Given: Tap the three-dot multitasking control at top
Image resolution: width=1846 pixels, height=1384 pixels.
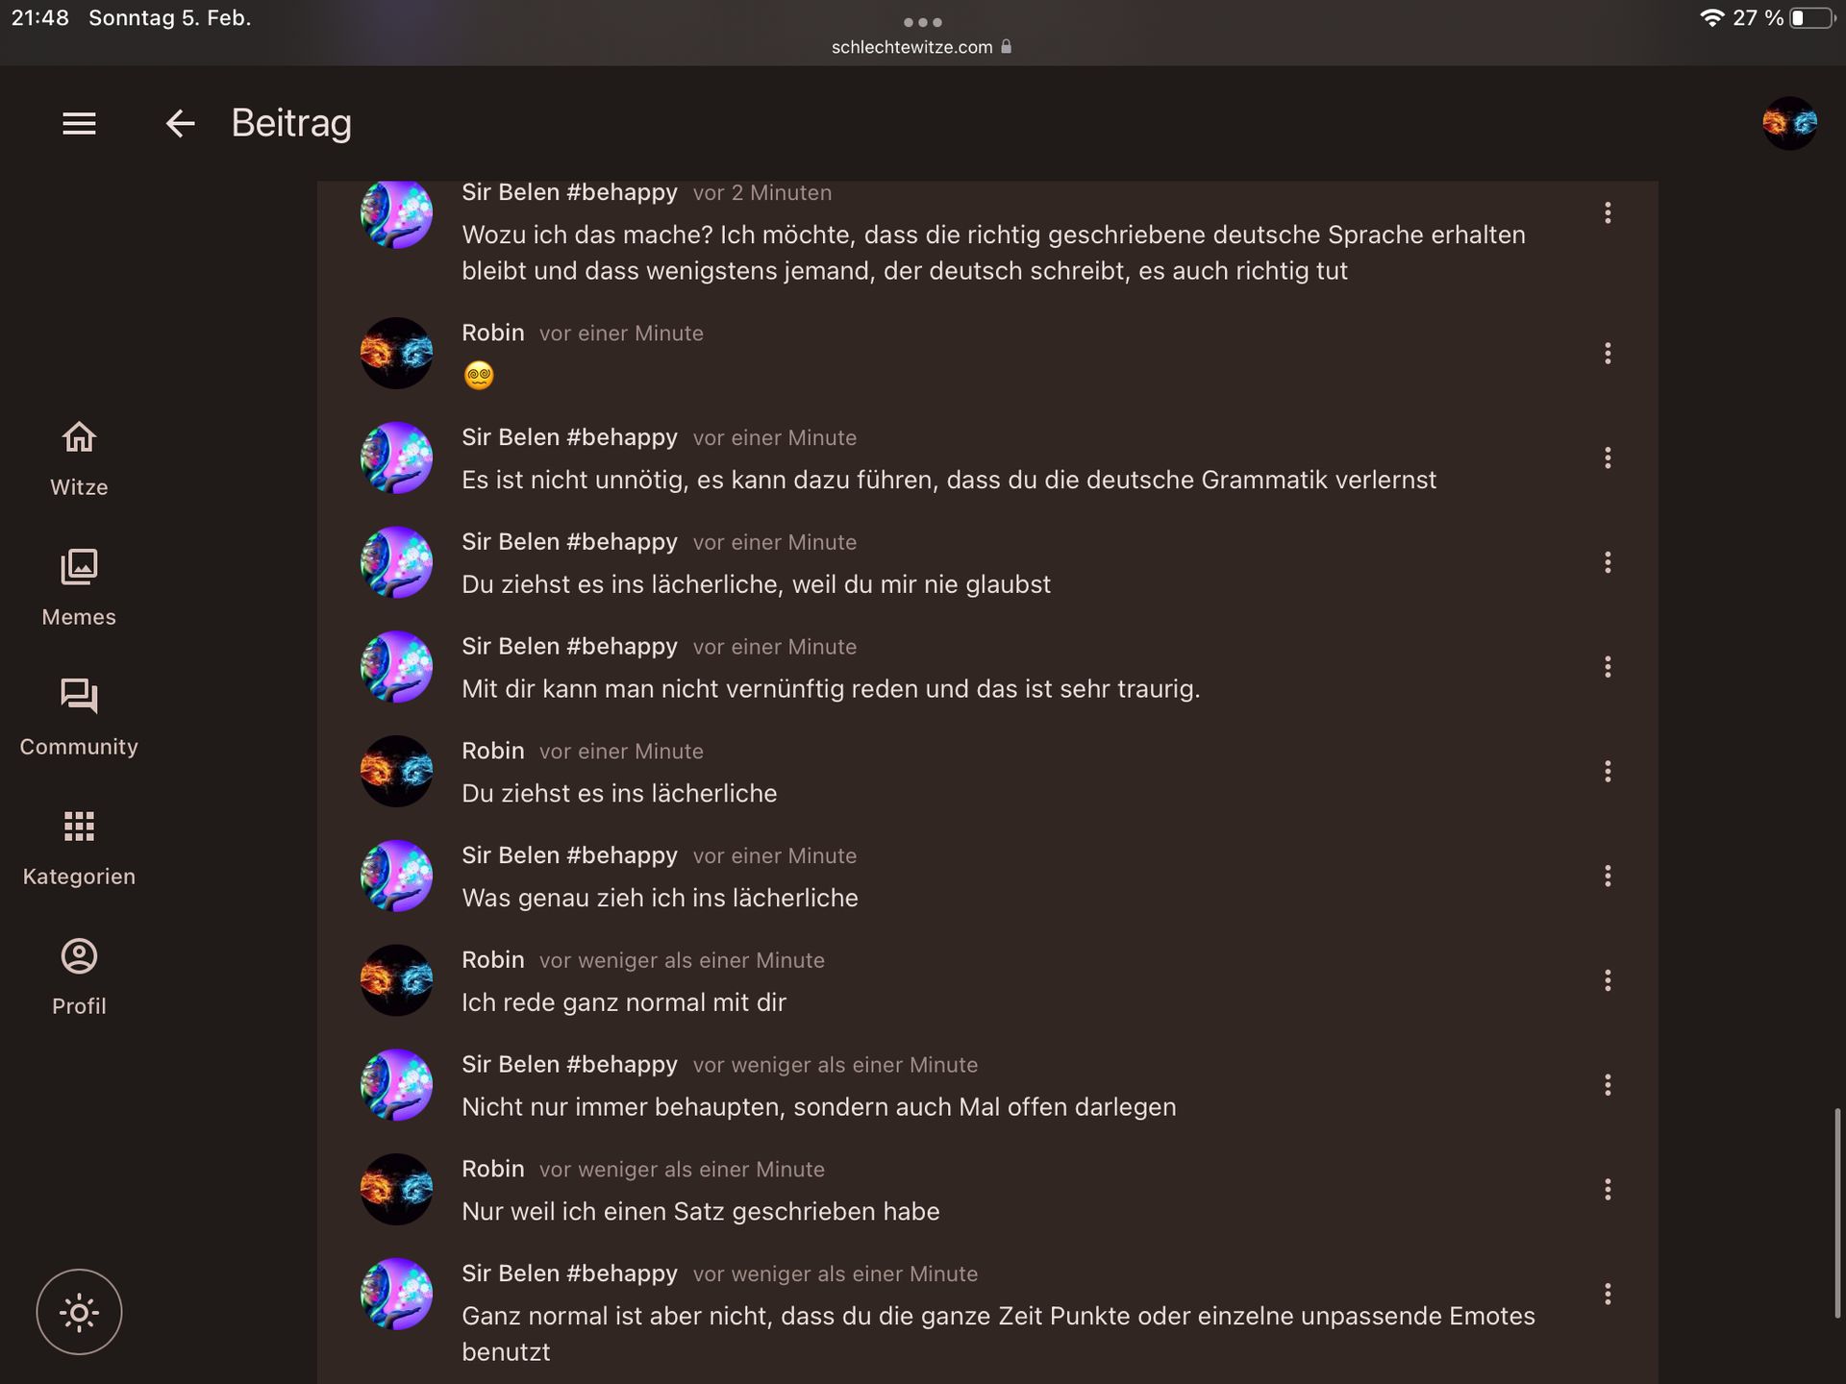Looking at the screenshot, I should 922,22.
